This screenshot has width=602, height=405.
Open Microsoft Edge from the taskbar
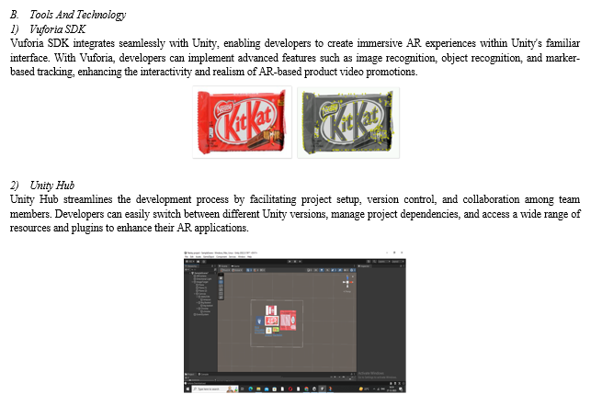click(250, 388)
